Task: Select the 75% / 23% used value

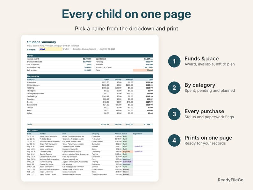Action: point(148,67)
